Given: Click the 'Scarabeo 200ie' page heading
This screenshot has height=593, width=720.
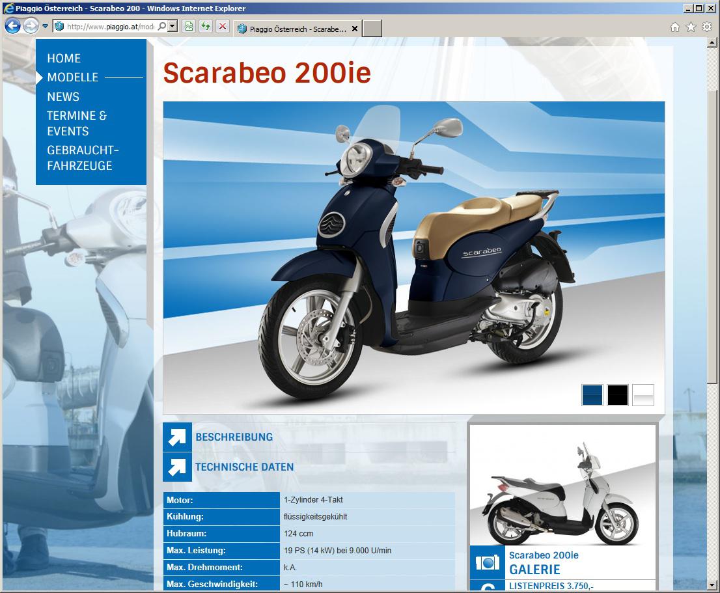Looking at the screenshot, I should click(267, 72).
